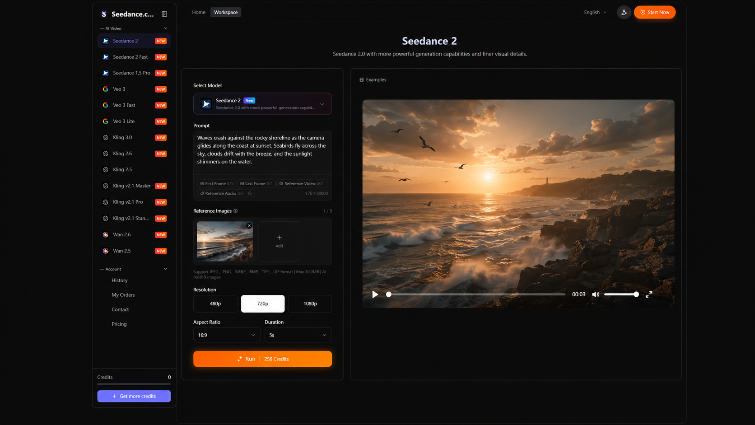Mute the example video audio
755x425 pixels.
596,294
